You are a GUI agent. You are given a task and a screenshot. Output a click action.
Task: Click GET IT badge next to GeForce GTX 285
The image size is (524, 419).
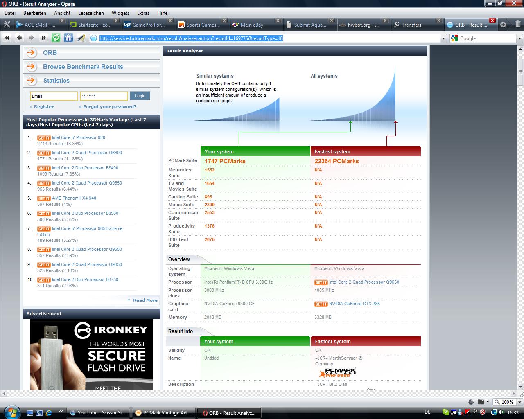[x=321, y=304]
